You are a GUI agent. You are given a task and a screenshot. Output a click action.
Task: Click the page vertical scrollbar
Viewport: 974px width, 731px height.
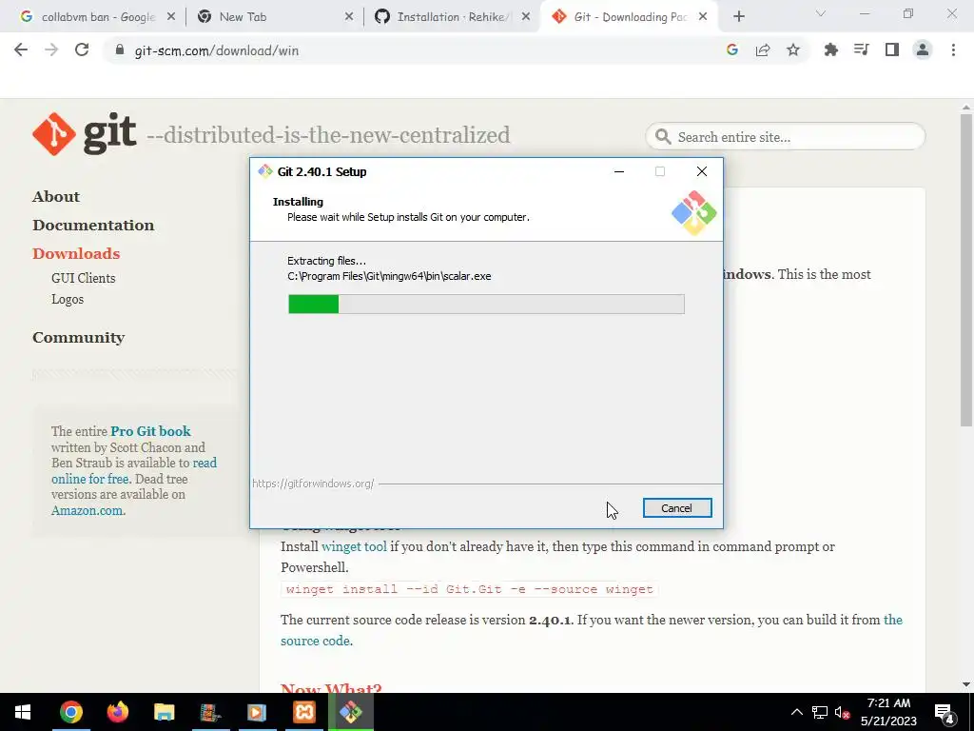click(966, 270)
